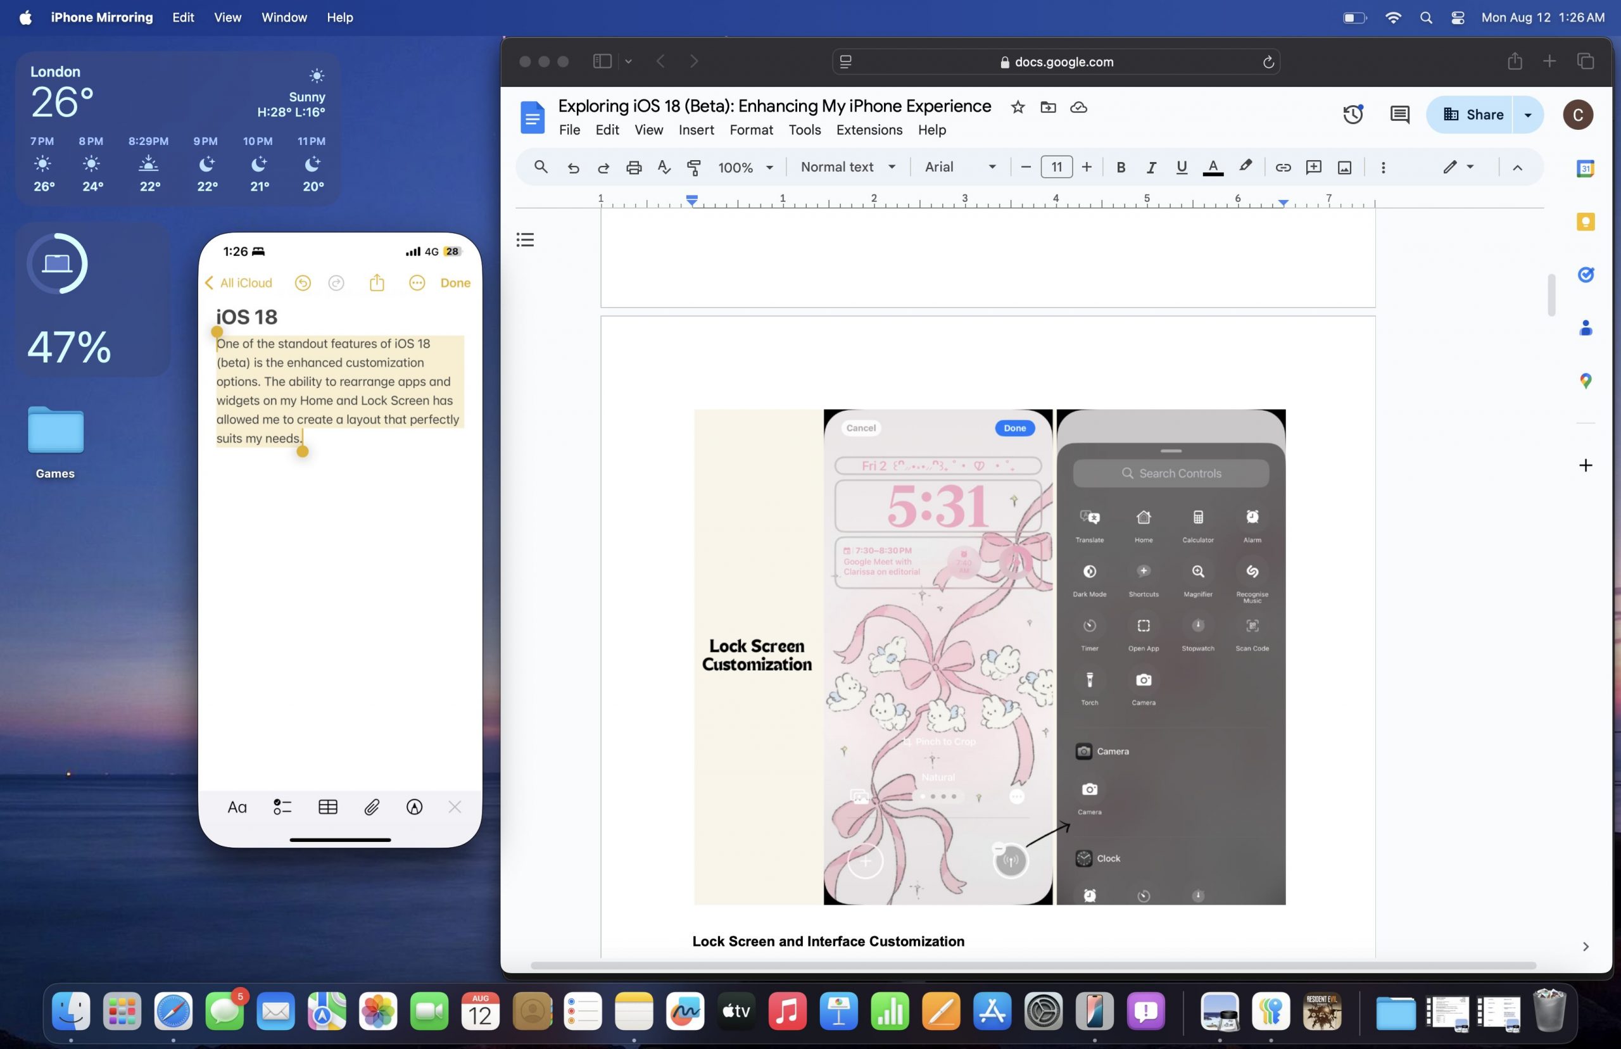Decrease font size with the minus button

(1026, 167)
